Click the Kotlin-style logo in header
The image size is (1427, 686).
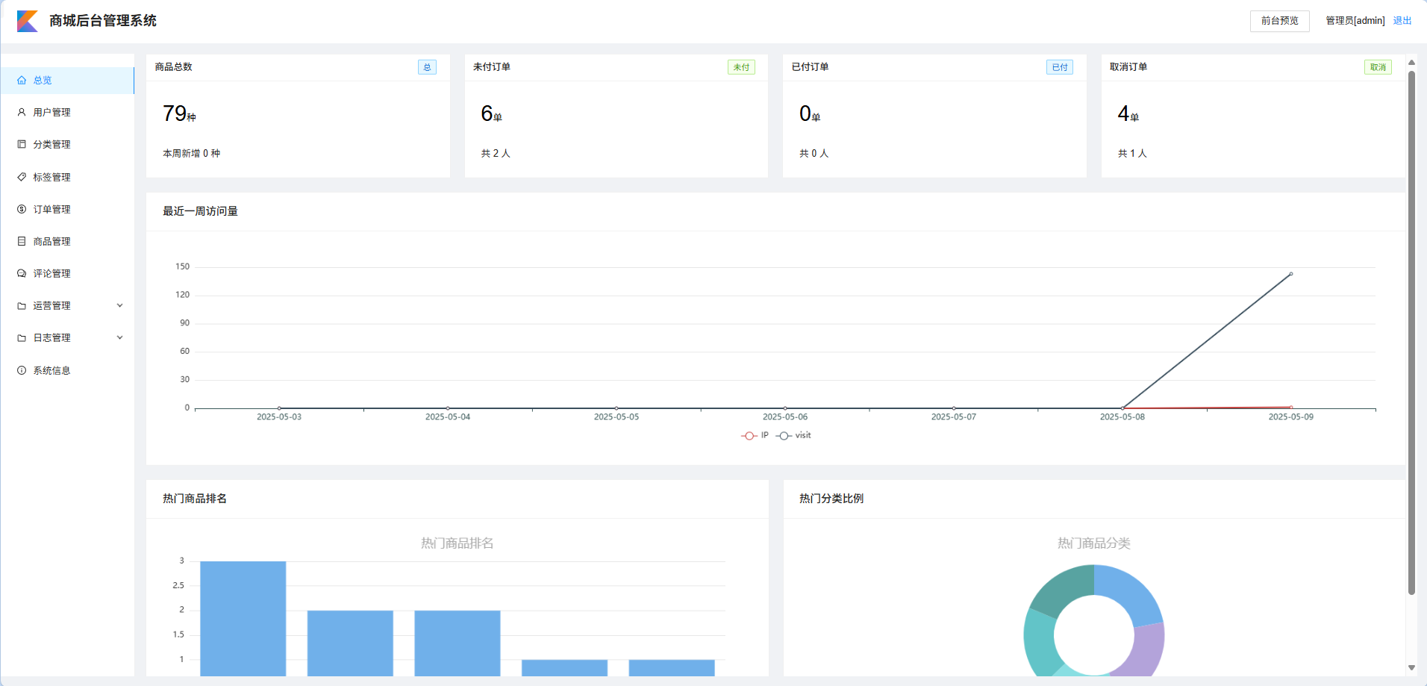point(28,21)
